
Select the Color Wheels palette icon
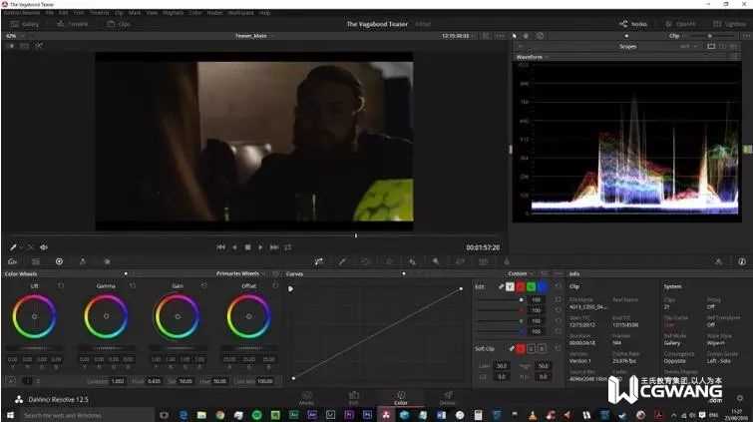59,261
